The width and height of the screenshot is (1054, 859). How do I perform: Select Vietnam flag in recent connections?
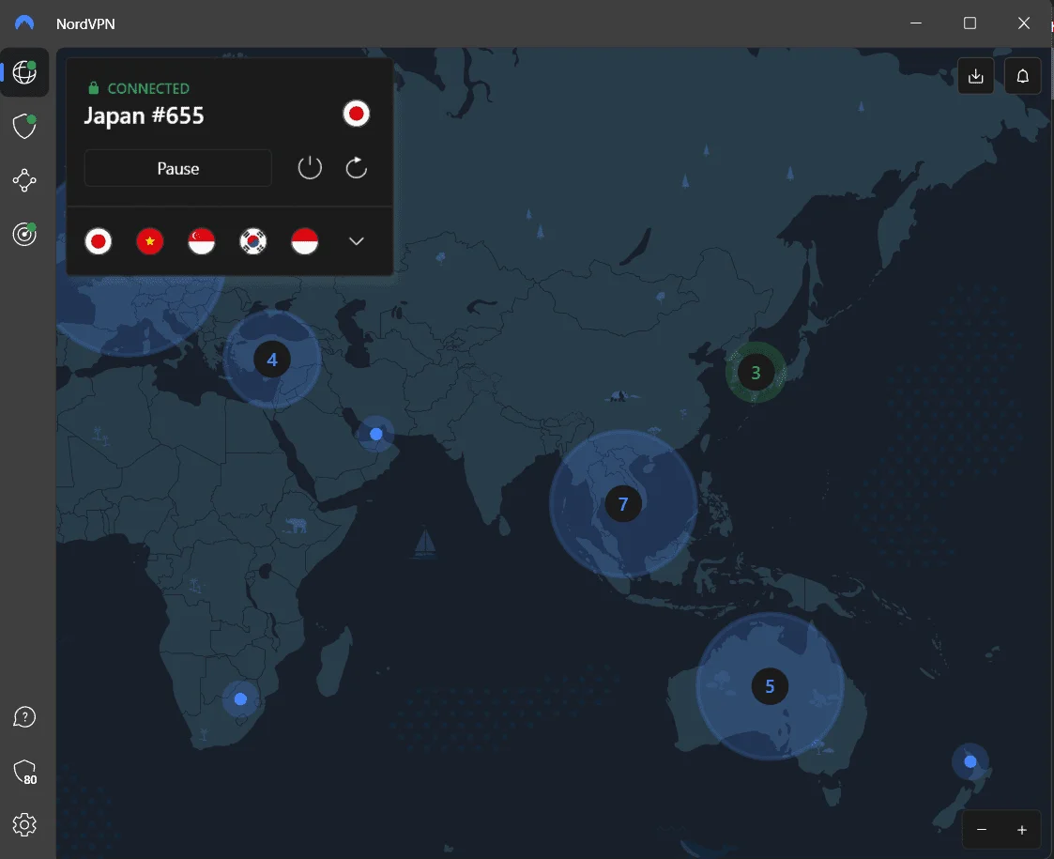pyautogui.click(x=150, y=241)
